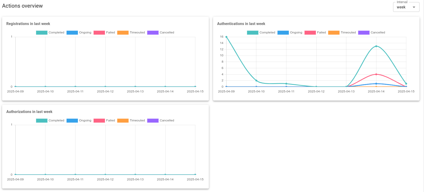Toggle Completed series in Authentications legend
This screenshot has height=192, width=424.
tap(253, 33)
